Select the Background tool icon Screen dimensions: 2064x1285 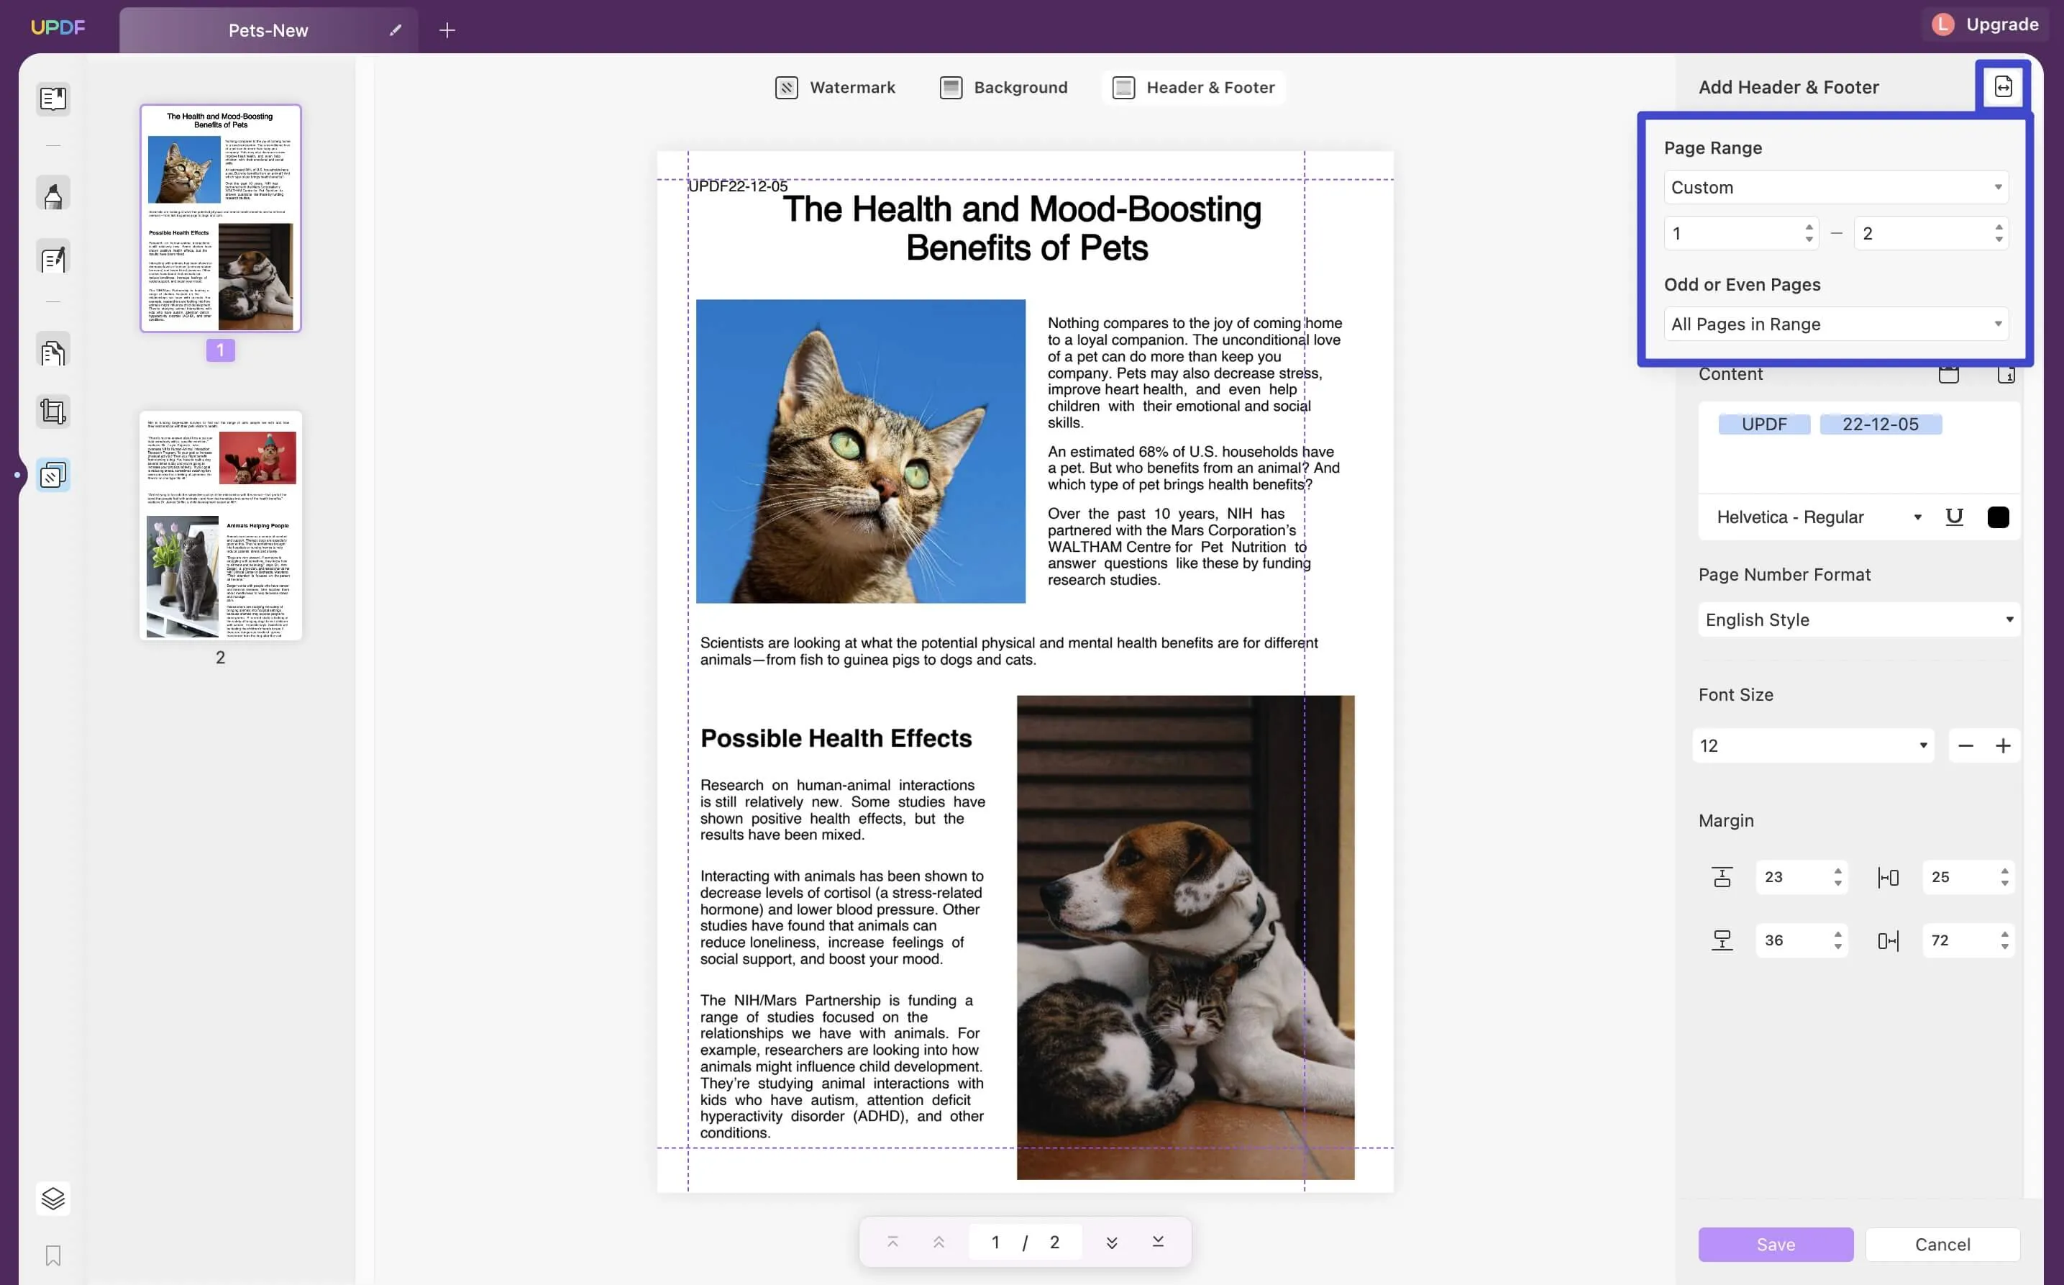coord(950,87)
